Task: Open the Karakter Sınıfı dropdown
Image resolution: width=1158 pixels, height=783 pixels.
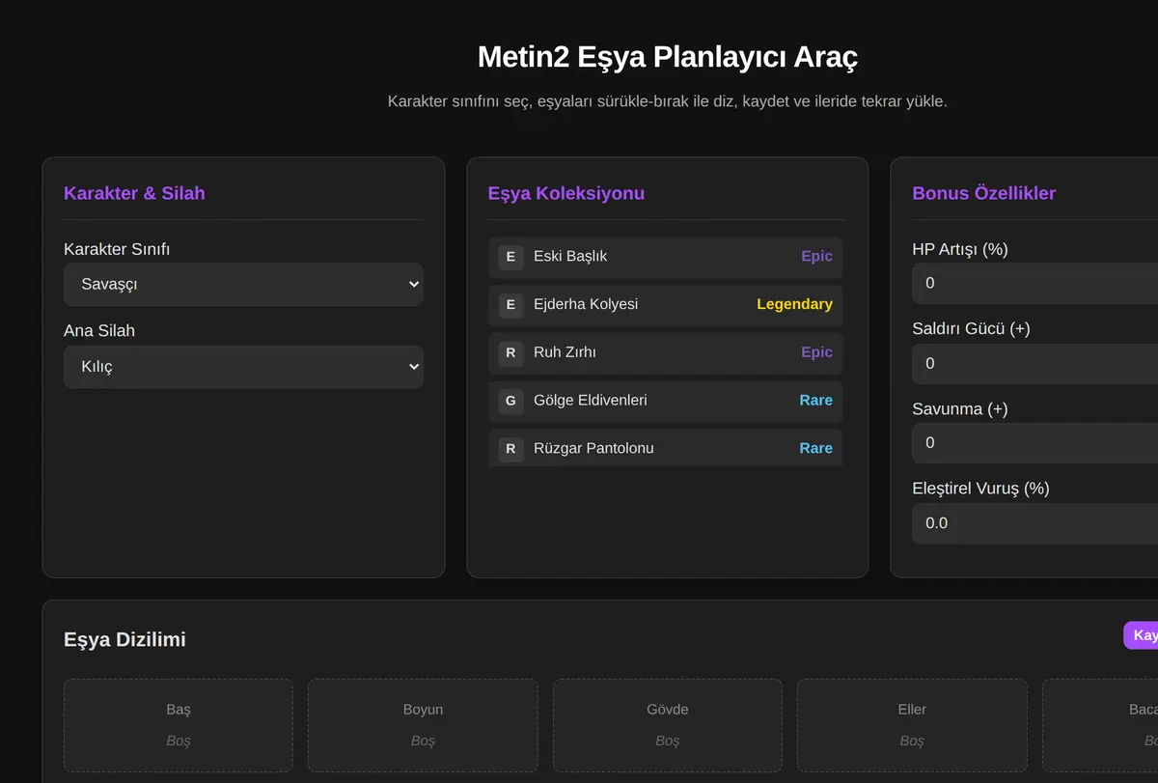Action: point(243,285)
